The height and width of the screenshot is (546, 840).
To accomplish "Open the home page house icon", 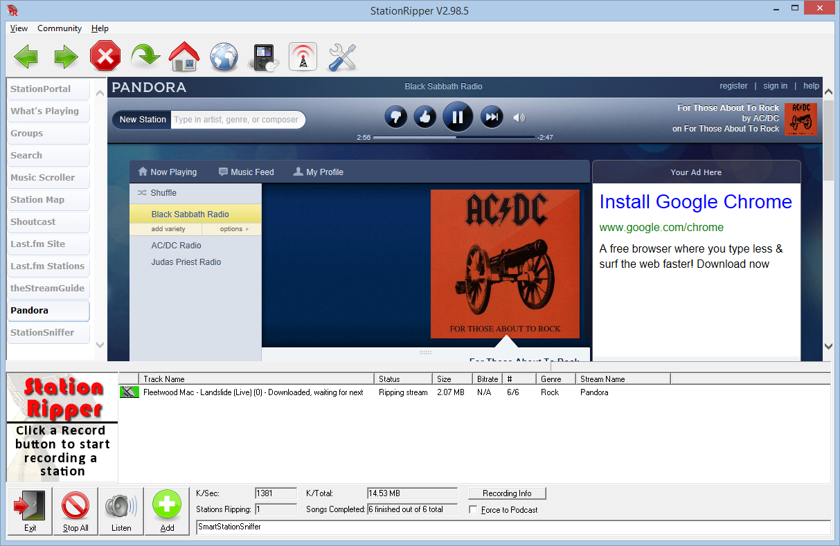I will click(x=184, y=57).
